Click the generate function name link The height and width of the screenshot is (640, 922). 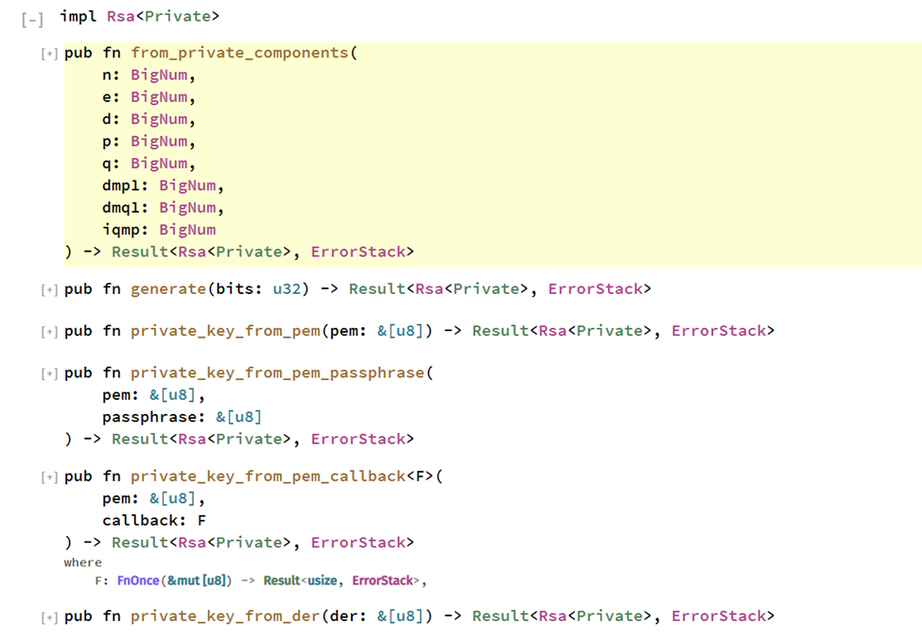(168, 288)
